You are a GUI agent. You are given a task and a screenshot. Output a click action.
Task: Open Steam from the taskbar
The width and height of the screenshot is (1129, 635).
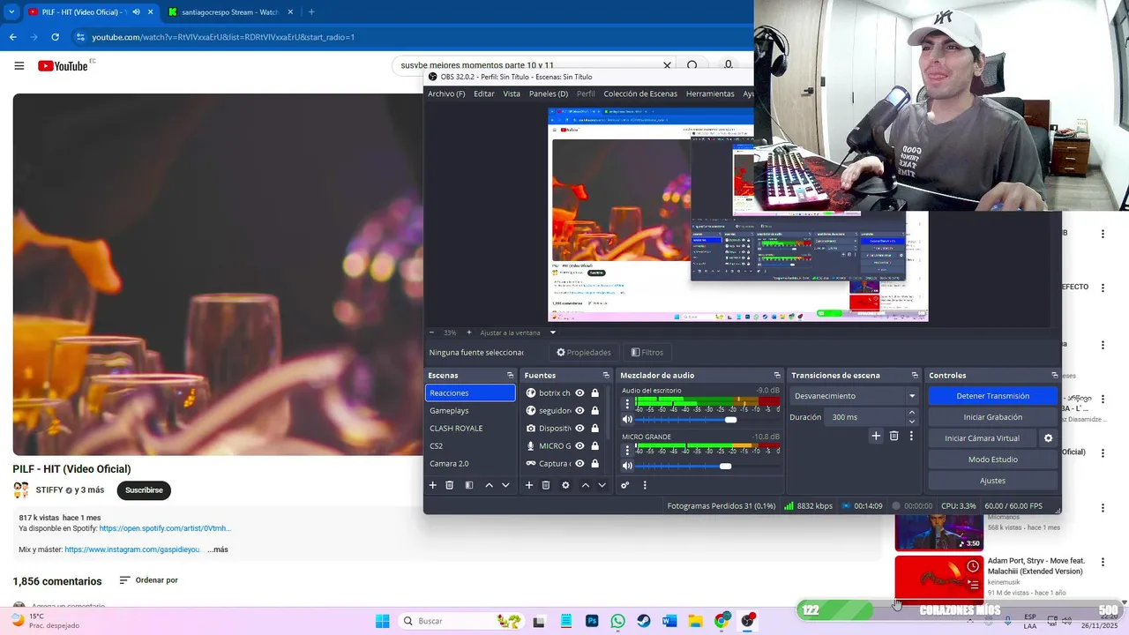click(644, 621)
